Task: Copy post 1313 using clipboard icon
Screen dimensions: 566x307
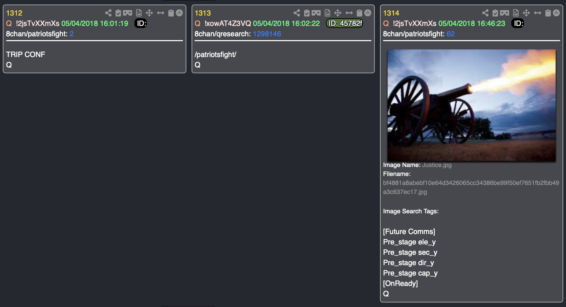Action: coord(359,13)
